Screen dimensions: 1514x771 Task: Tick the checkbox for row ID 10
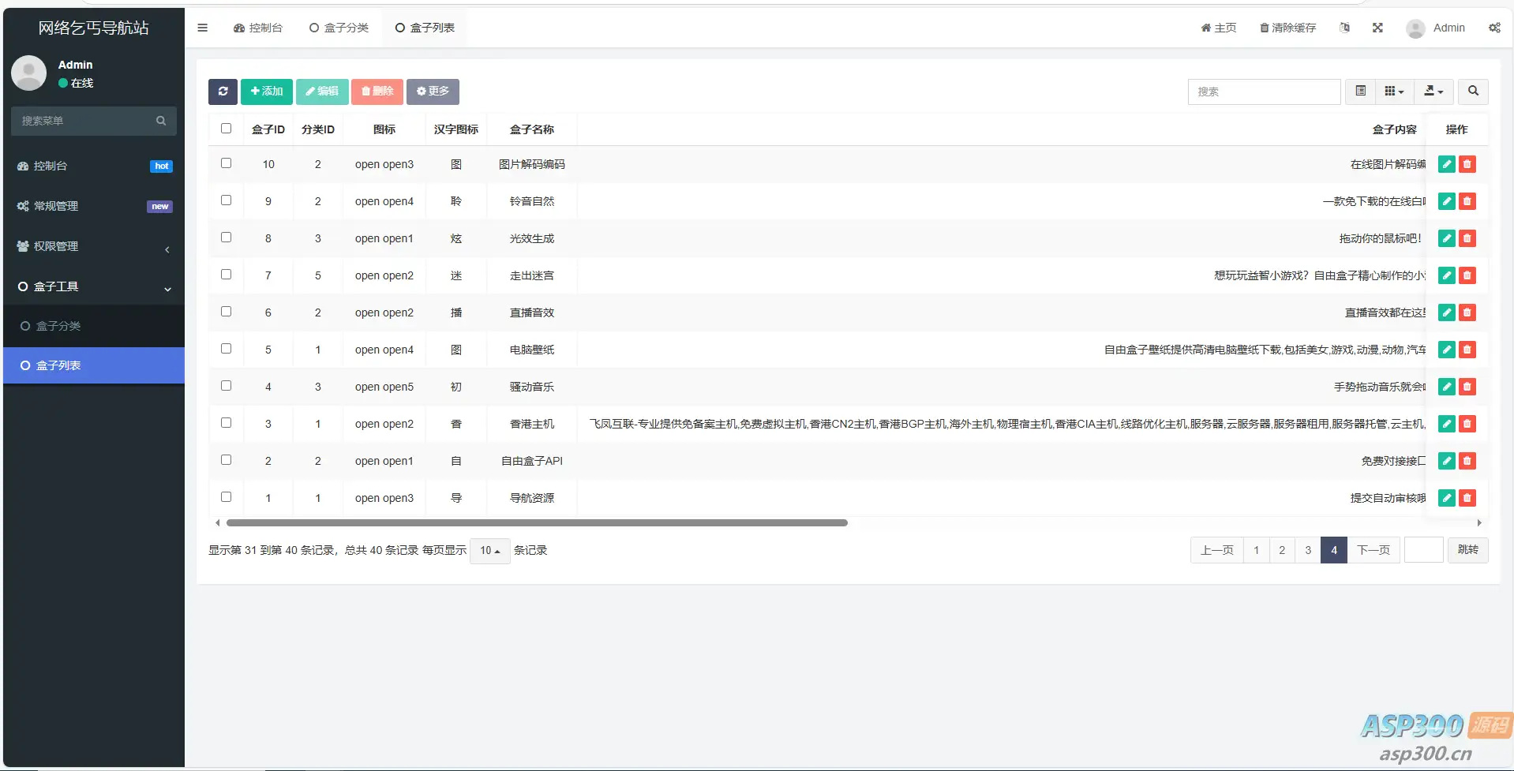pos(227,163)
